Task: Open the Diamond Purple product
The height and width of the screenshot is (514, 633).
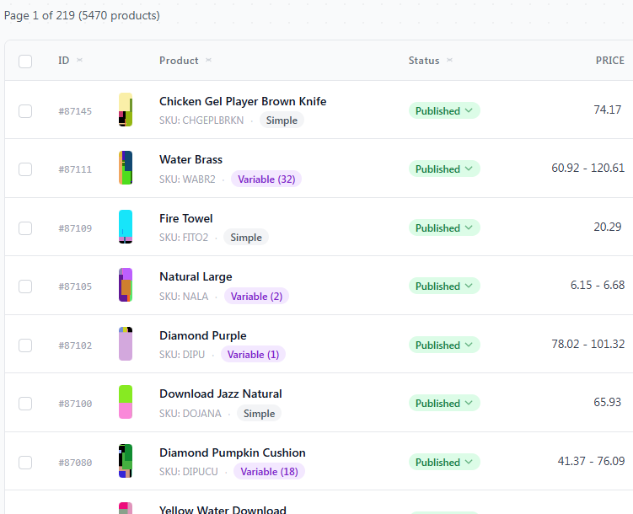Action: tap(202, 335)
